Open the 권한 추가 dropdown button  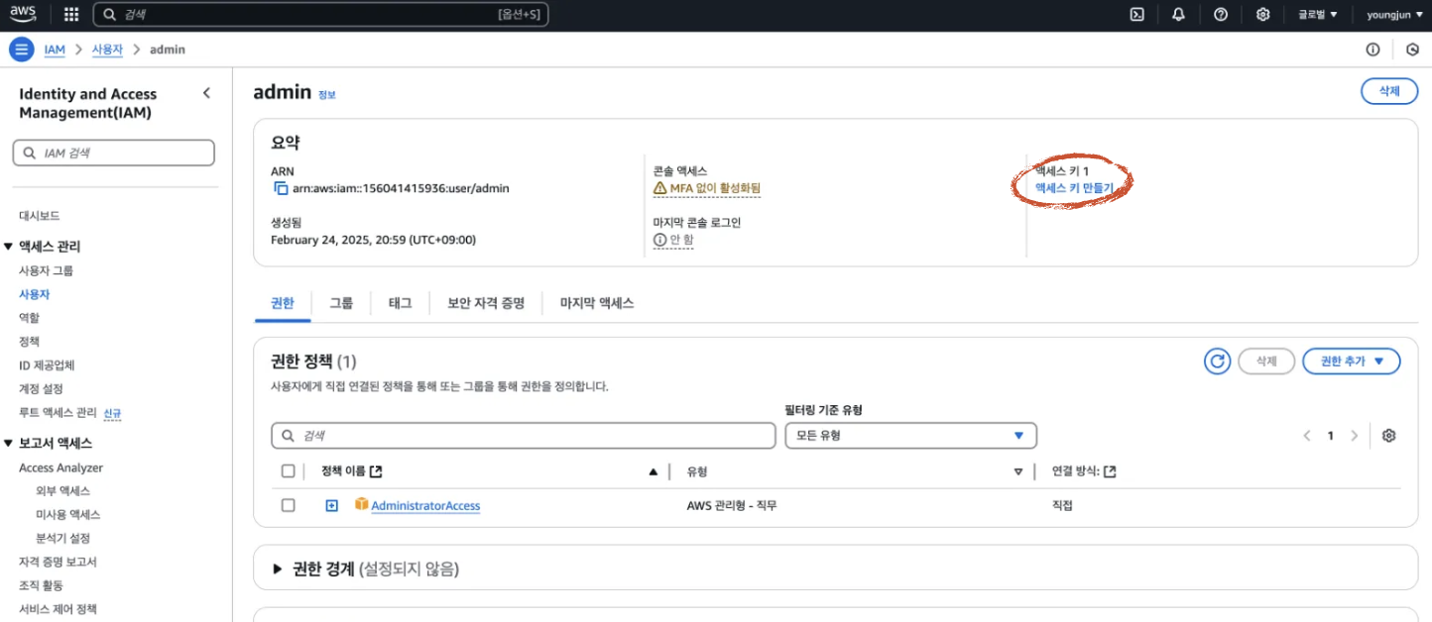coord(1352,362)
